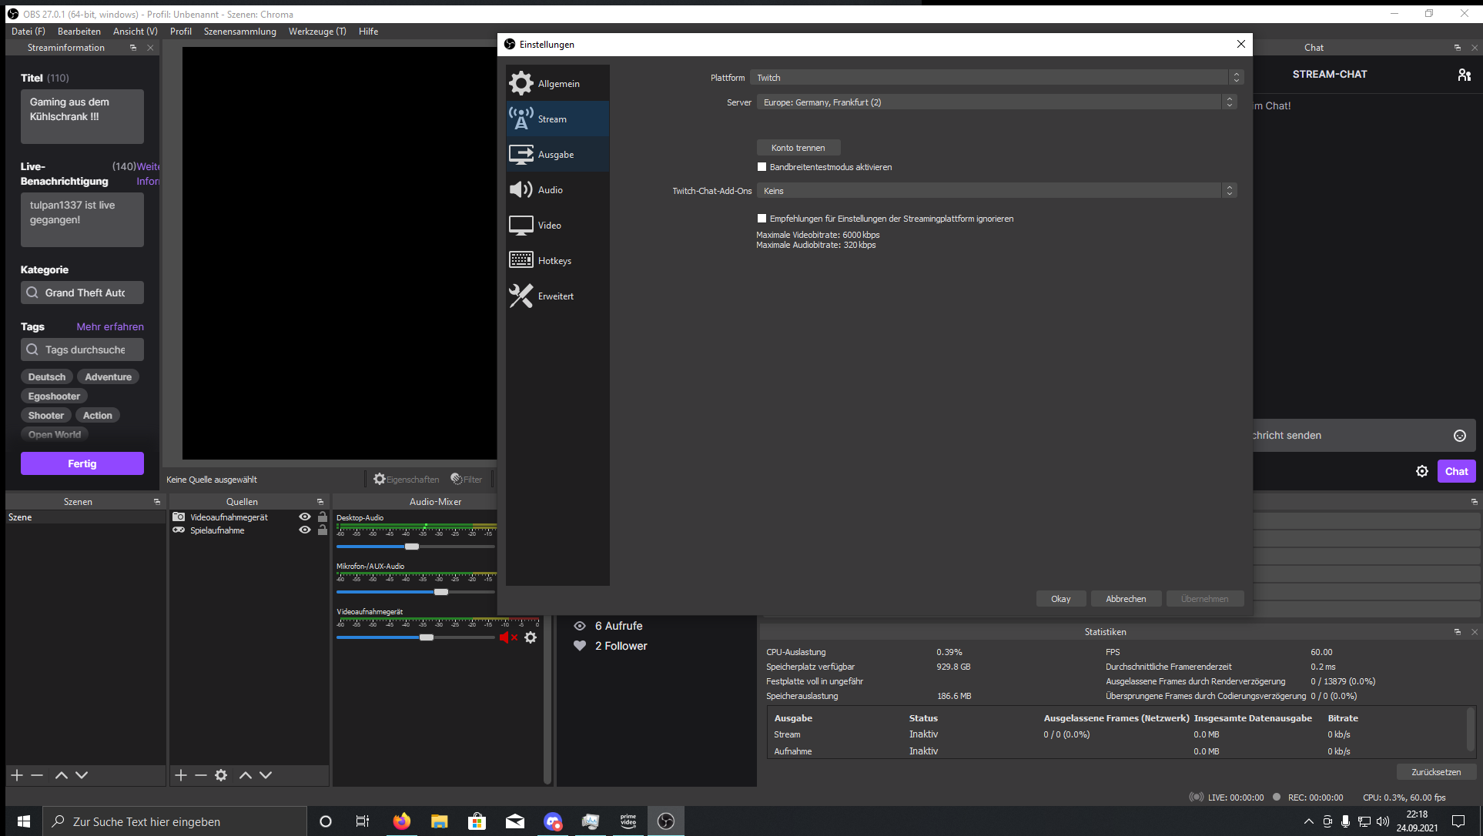The height and width of the screenshot is (836, 1483).
Task: Add a new source with plus icon
Action: [181, 775]
